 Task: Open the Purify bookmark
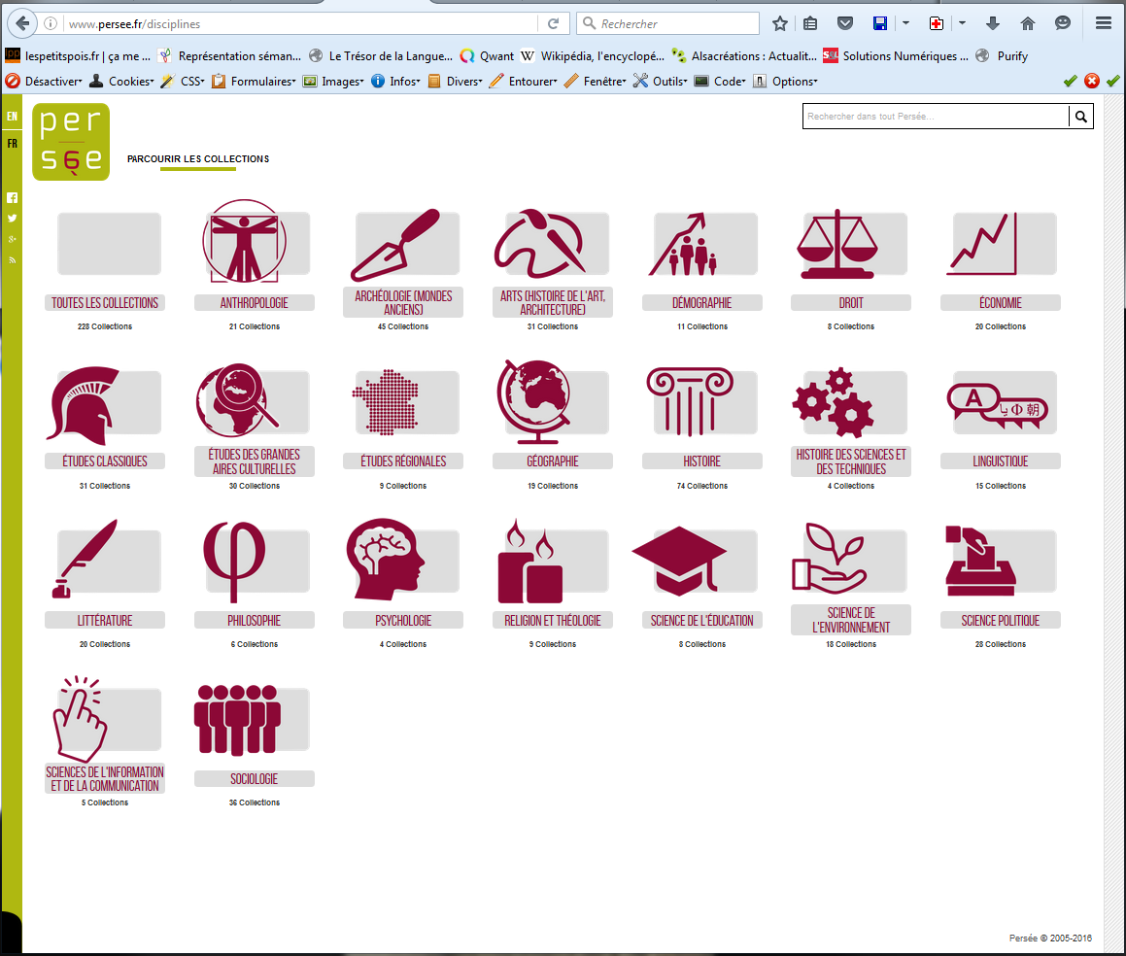(x=1003, y=56)
